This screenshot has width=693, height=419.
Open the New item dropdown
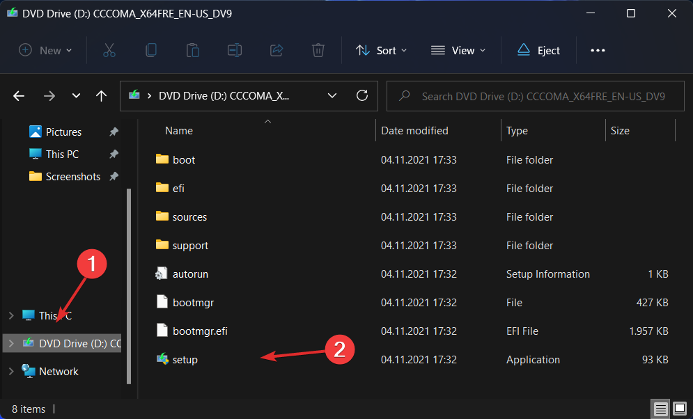[45, 49]
